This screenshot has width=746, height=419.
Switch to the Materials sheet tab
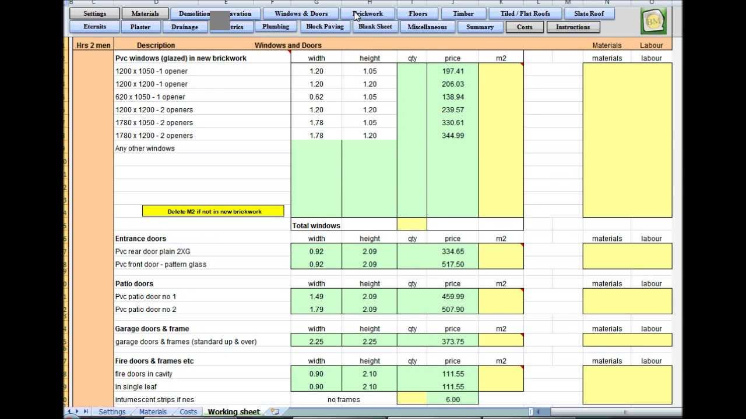pyautogui.click(x=153, y=411)
